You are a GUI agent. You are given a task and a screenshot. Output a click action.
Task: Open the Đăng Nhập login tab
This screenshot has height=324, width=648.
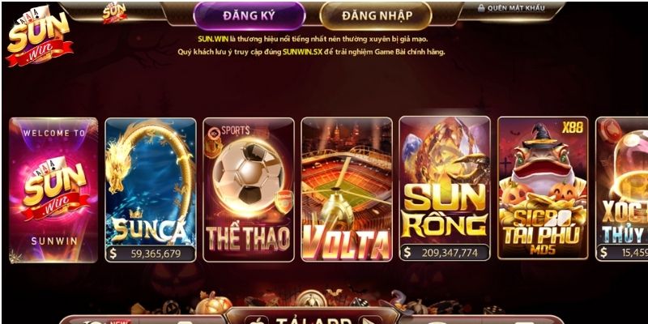(377, 15)
